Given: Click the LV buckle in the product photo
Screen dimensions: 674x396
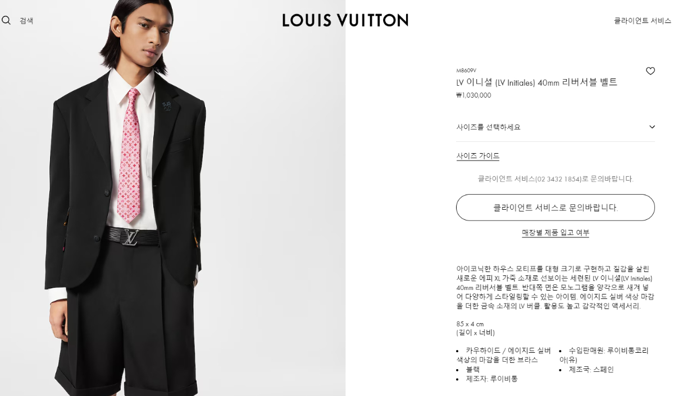Looking at the screenshot, I should (x=131, y=237).
